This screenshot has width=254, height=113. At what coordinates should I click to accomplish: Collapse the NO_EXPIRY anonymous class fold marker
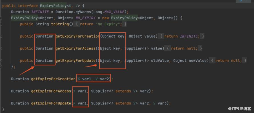(x=1, y=18)
